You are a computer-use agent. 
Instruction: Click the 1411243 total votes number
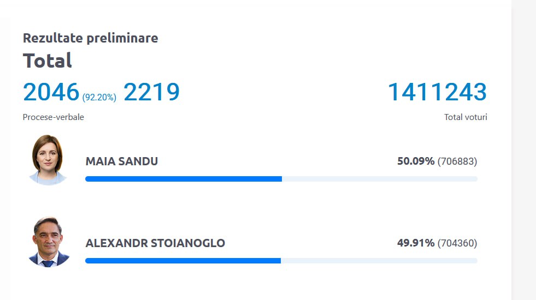pyautogui.click(x=437, y=92)
